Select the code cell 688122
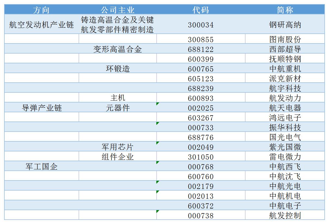The width and height of the screenshot is (329, 224). point(201,49)
